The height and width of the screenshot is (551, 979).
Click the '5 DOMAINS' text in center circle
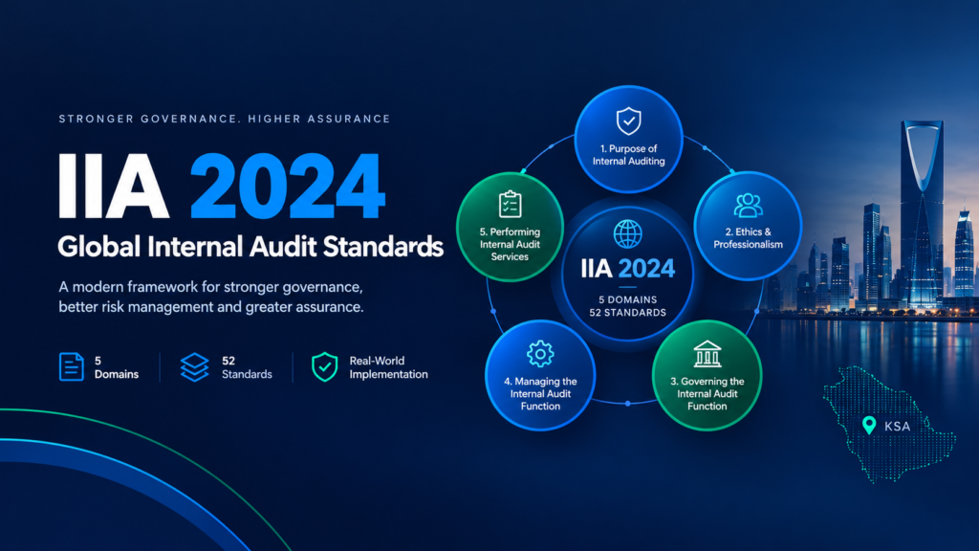pyautogui.click(x=627, y=299)
